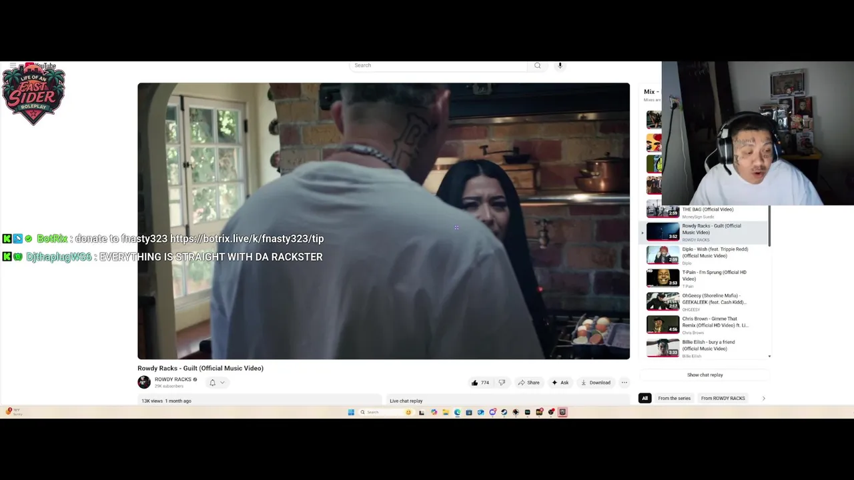Activate voice search microphone icon
Image resolution: width=854 pixels, height=480 pixels.
[x=560, y=65]
